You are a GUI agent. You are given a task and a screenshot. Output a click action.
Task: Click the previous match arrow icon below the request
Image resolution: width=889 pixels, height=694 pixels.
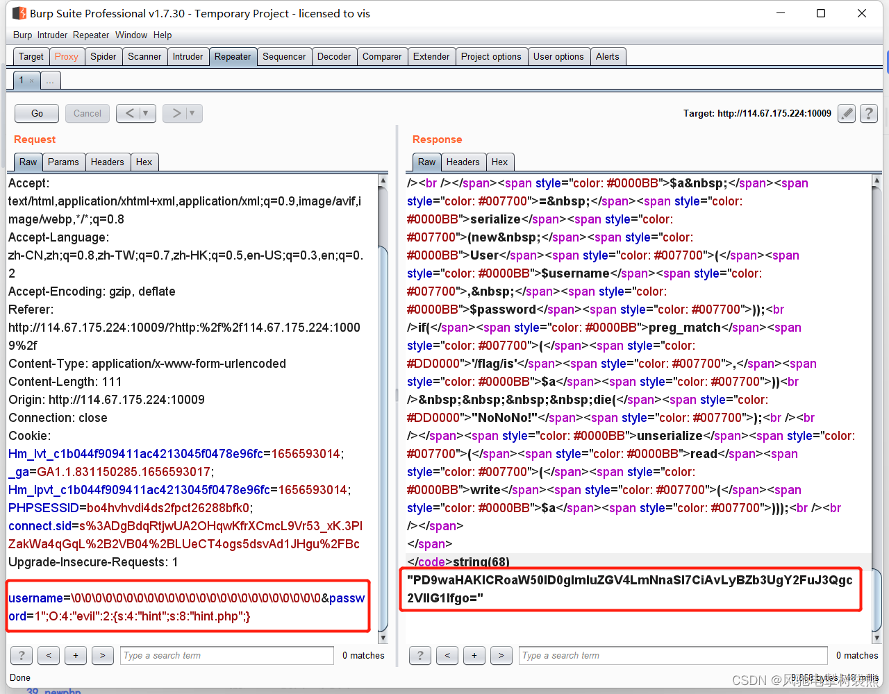point(48,655)
